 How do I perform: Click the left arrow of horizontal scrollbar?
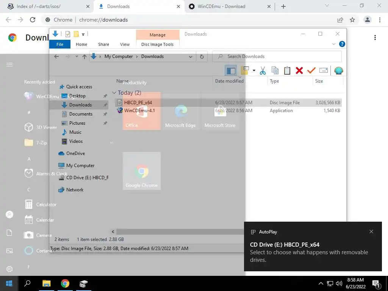pyautogui.click(x=113, y=232)
